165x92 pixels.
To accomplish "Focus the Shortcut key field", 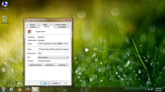I will [53, 53].
